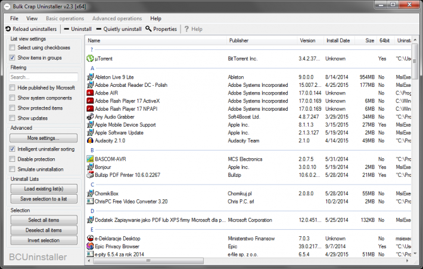Click Load existing list(s) button

(43, 189)
